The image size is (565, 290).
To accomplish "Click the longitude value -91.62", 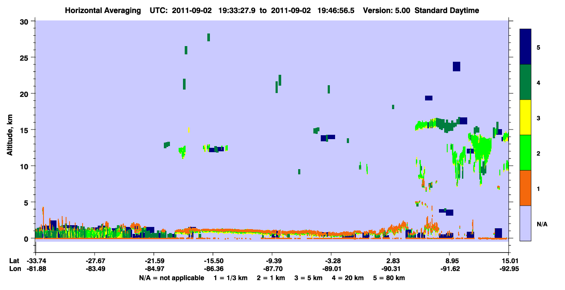I will [x=449, y=269].
